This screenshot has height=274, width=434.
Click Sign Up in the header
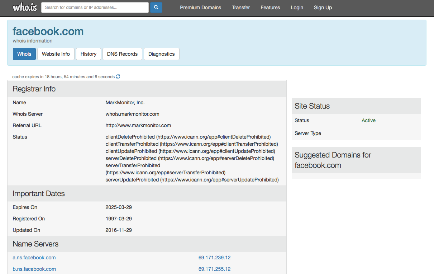pos(323,8)
